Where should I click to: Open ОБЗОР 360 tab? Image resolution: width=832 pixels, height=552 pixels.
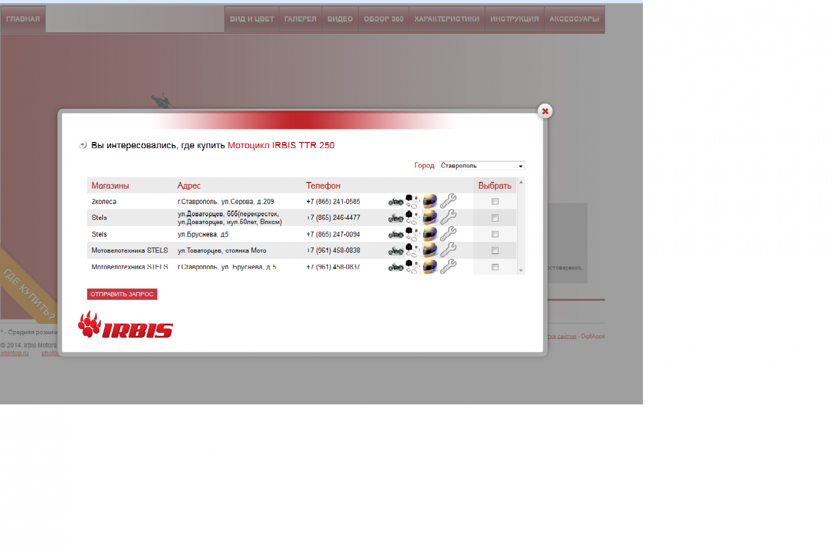point(384,19)
